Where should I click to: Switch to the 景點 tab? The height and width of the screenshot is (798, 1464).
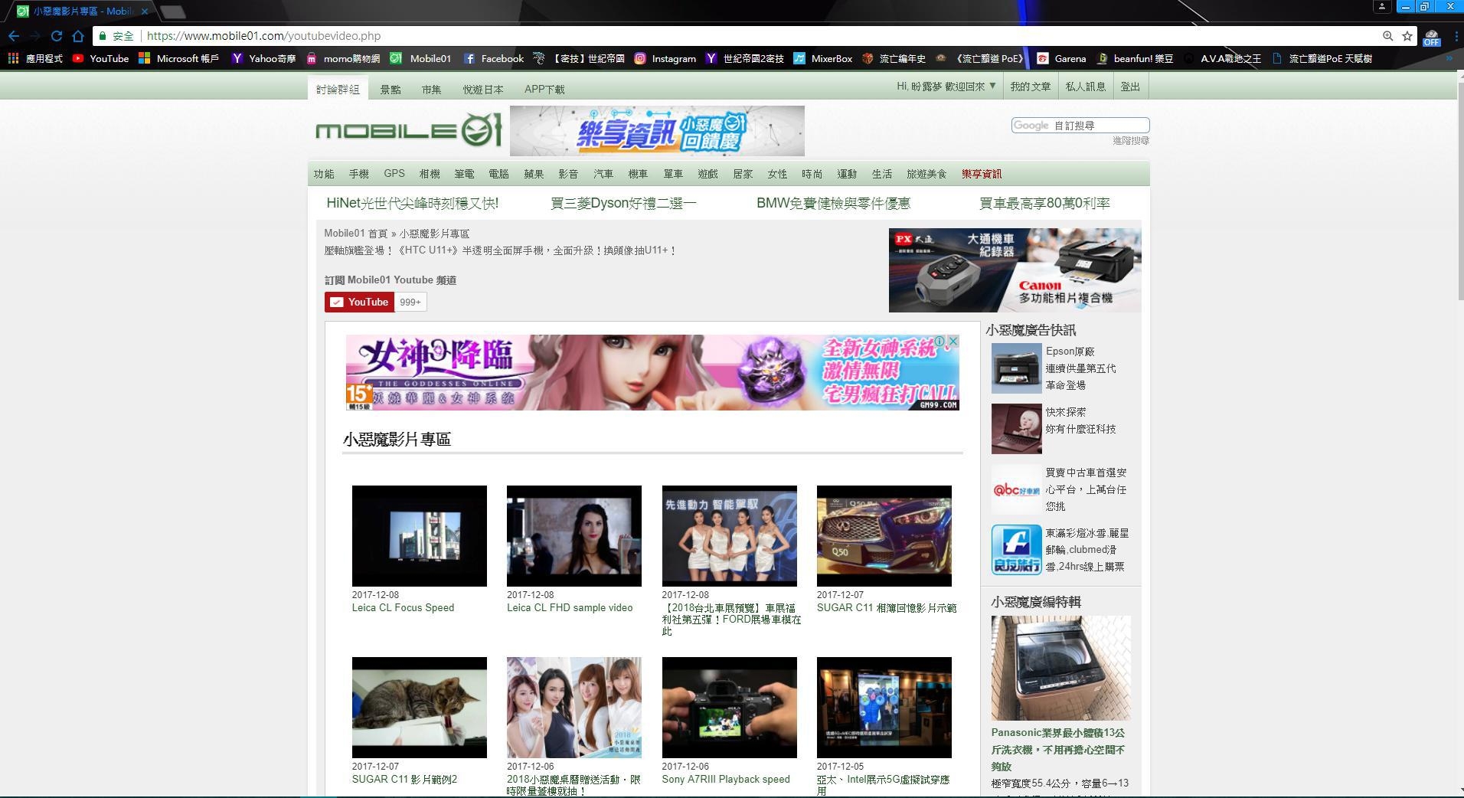391,89
